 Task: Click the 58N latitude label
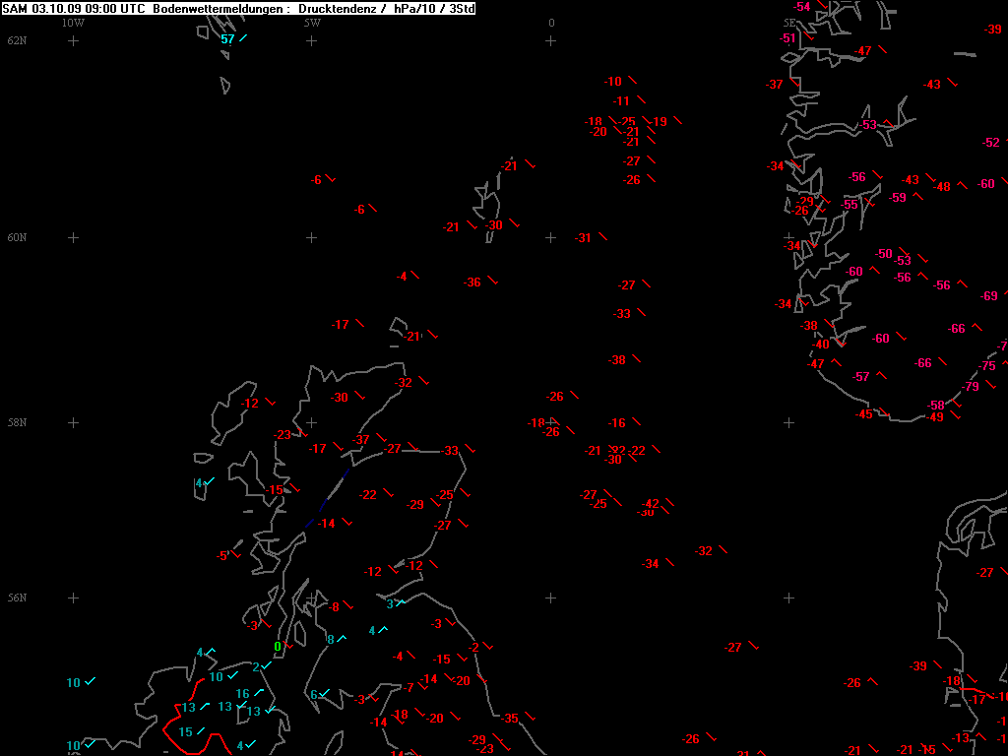point(17,422)
